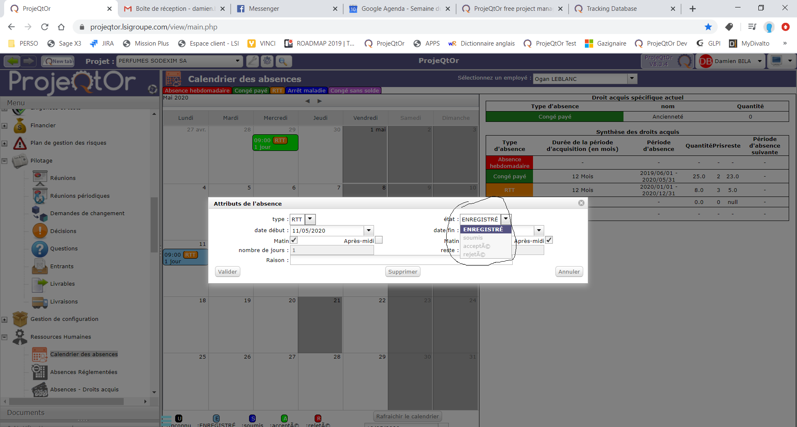Open the Livraisons truck icon

(40, 302)
